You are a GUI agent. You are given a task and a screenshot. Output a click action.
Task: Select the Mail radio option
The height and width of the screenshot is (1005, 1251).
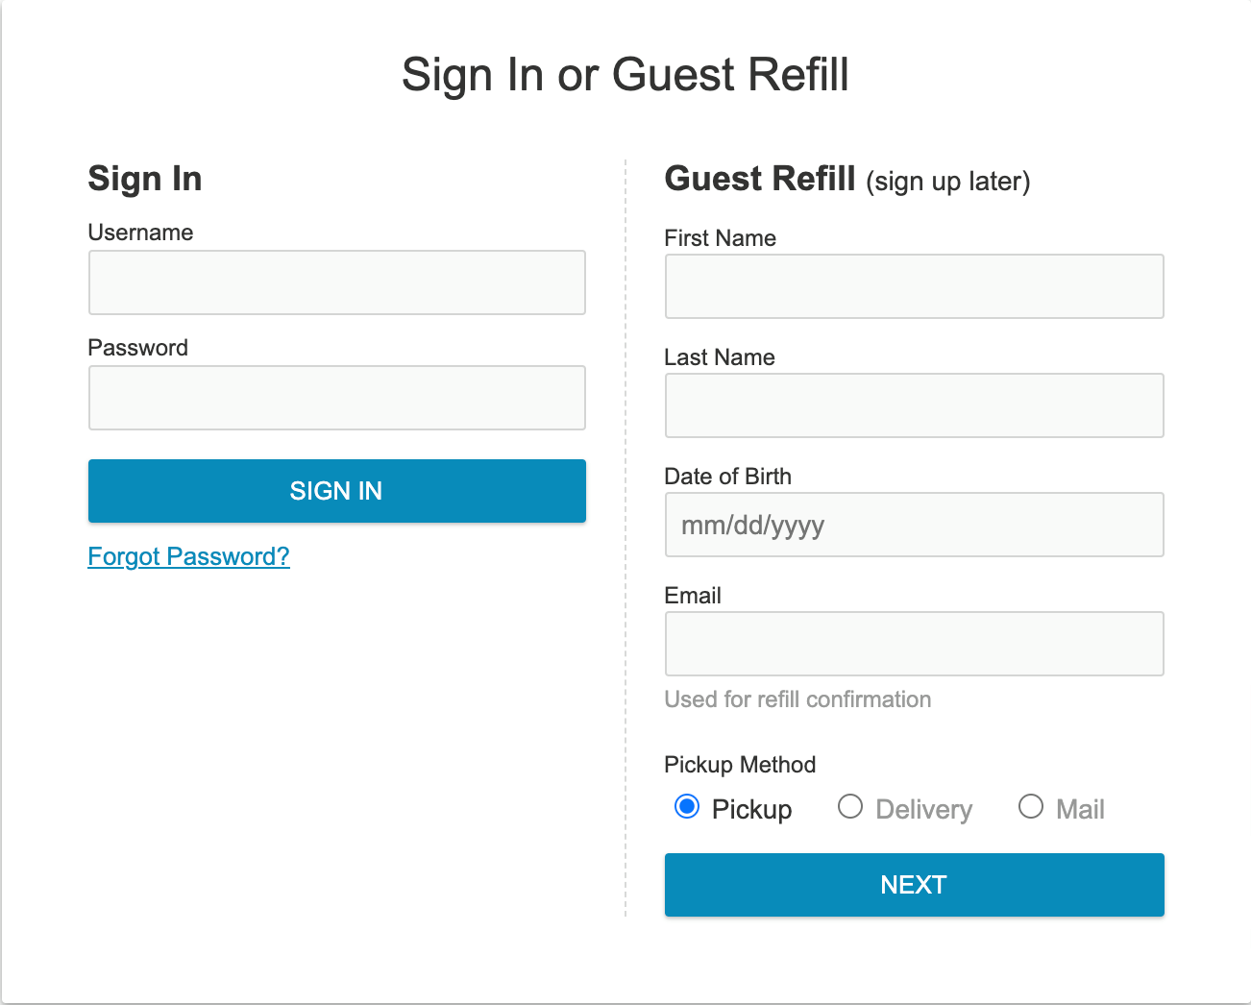pyautogui.click(x=1031, y=807)
